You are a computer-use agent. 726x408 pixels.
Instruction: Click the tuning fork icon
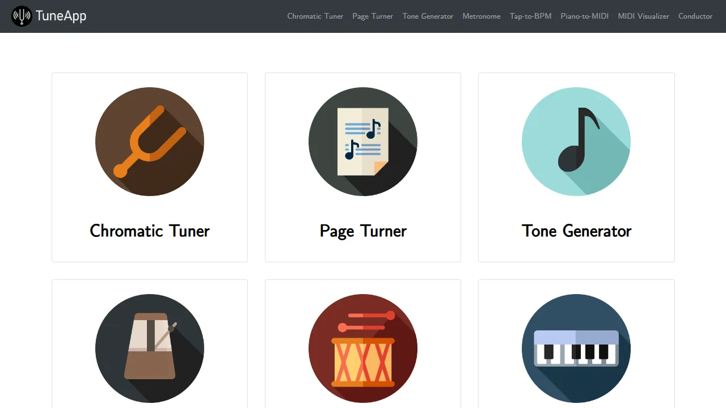pos(150,142)
